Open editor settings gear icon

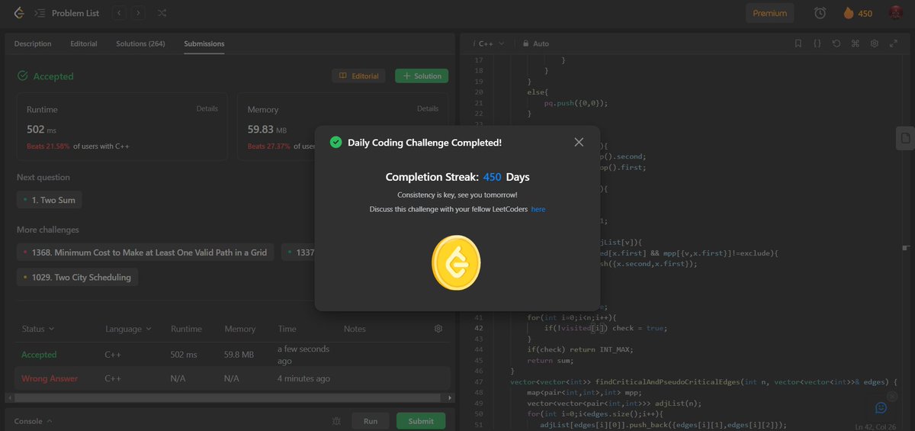click(874, 43)
